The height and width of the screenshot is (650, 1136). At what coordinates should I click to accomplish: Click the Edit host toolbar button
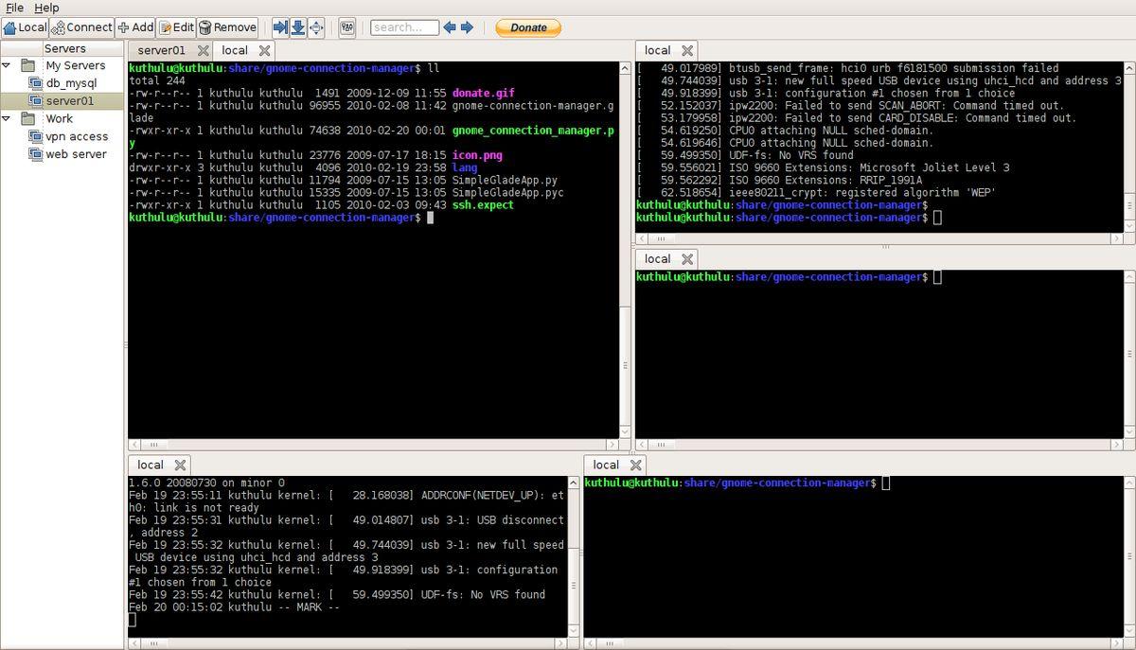pos(177,27)
